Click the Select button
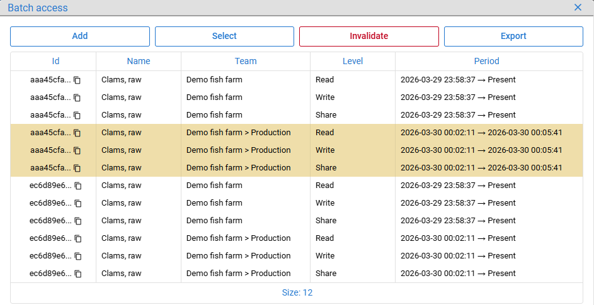Screen dimensions: 594x305 [x=224, y=36]
